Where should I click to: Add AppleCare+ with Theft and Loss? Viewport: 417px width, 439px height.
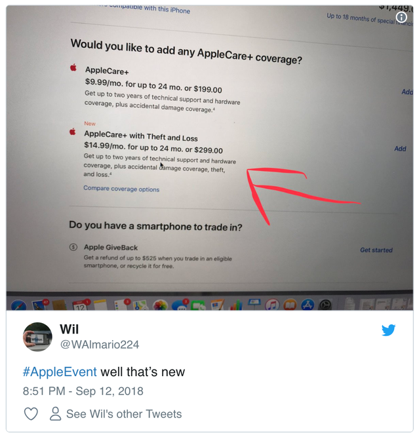400,149
